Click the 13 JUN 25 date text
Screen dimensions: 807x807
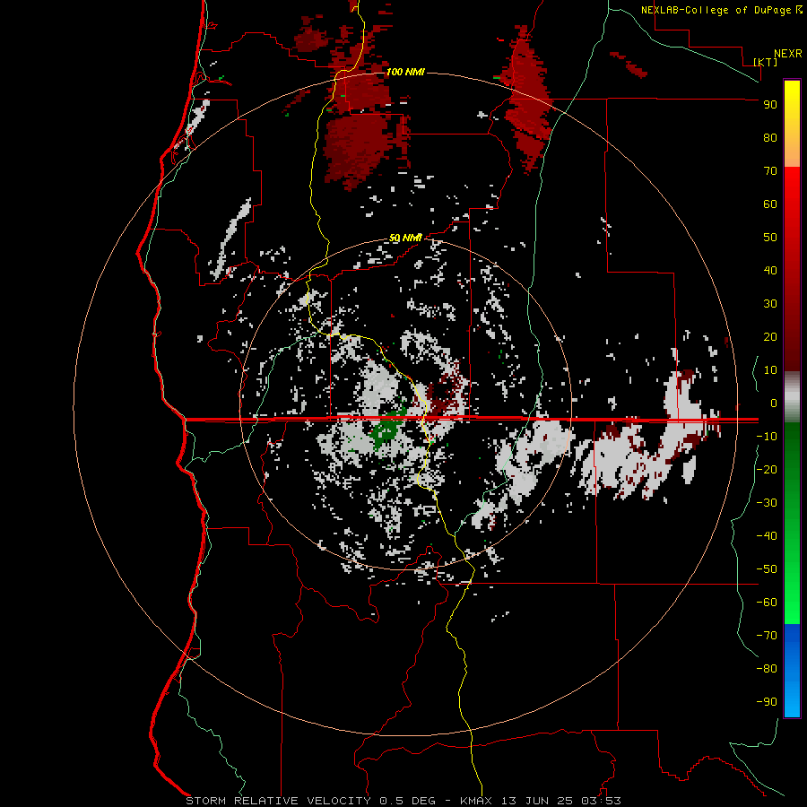coord(535,801)
